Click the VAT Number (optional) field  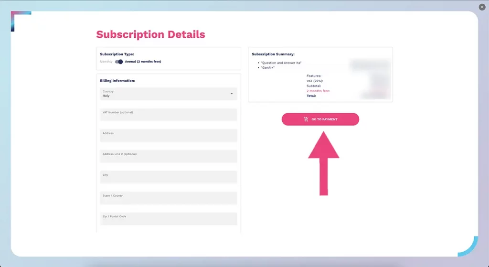point(169,115)
